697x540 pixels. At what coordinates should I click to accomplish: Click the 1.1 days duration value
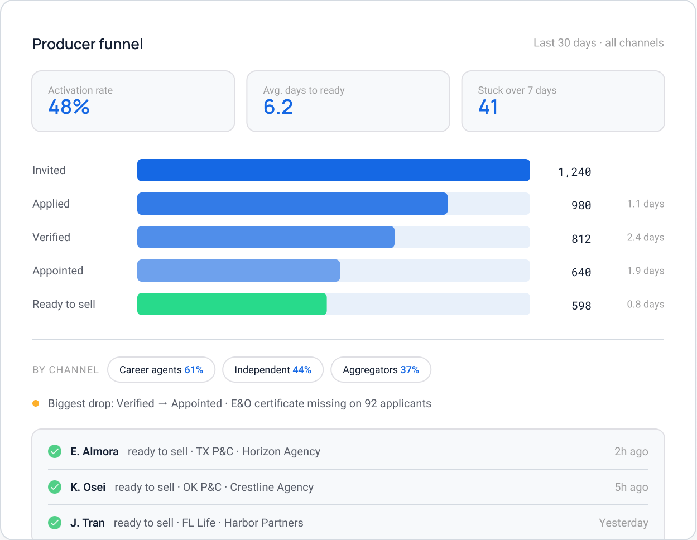(x=646, y=204)
